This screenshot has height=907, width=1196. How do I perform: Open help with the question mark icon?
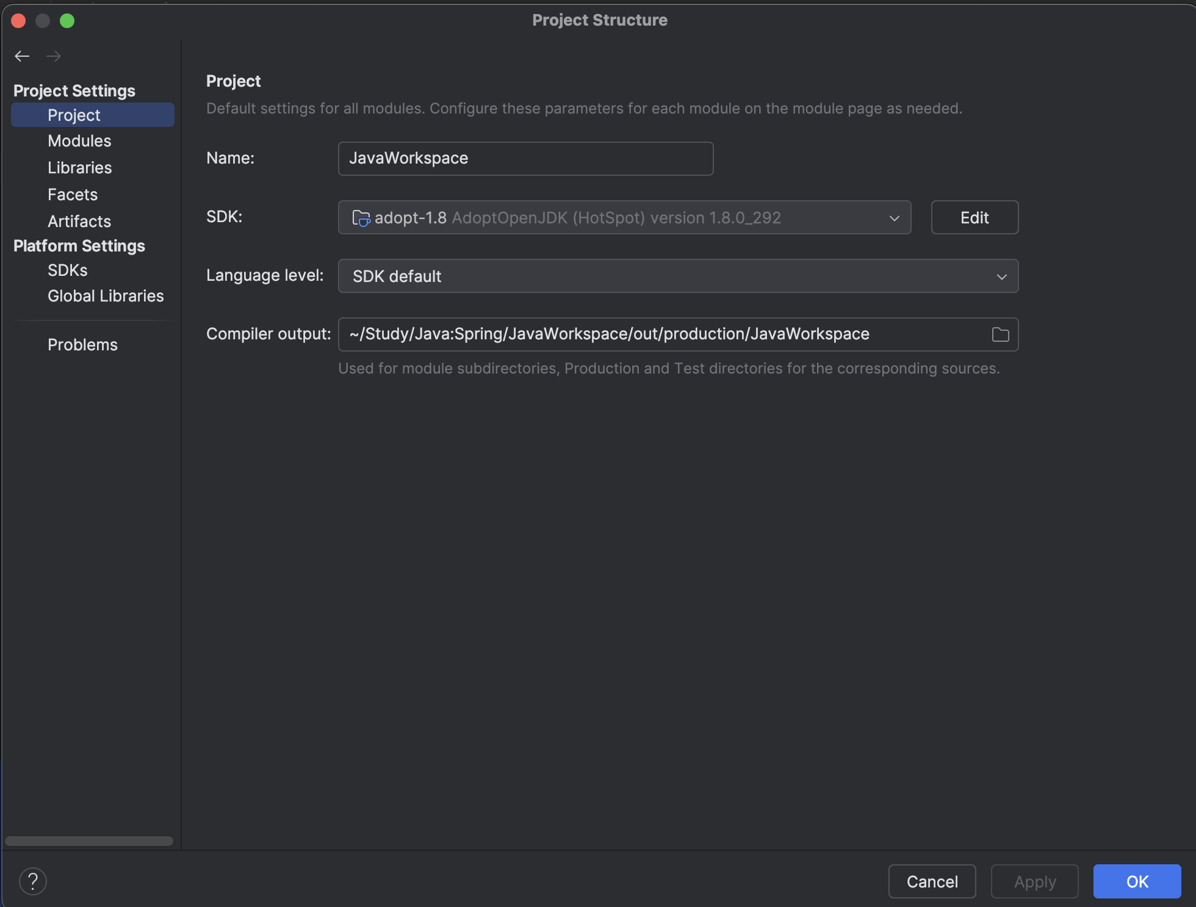click(33, 881)
